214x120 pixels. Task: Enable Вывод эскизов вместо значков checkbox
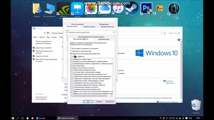point(72,68)
